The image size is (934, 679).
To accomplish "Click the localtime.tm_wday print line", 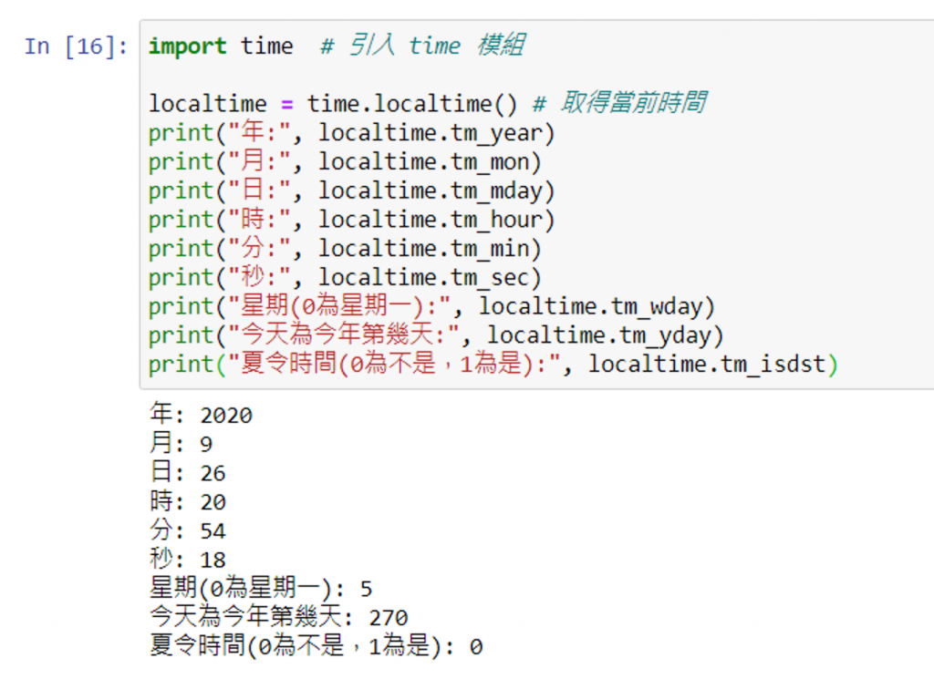I will click(431, 307).
